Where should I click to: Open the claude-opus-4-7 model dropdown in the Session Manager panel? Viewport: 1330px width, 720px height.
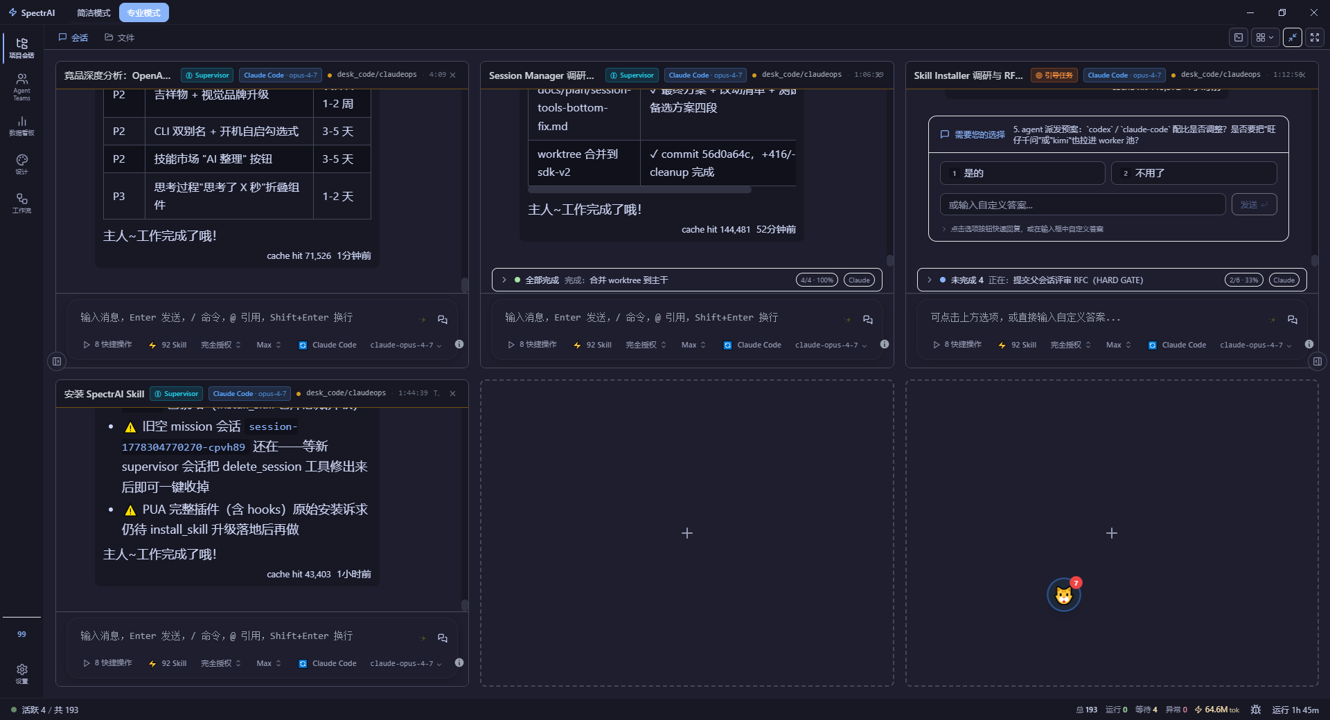(831, 345)
